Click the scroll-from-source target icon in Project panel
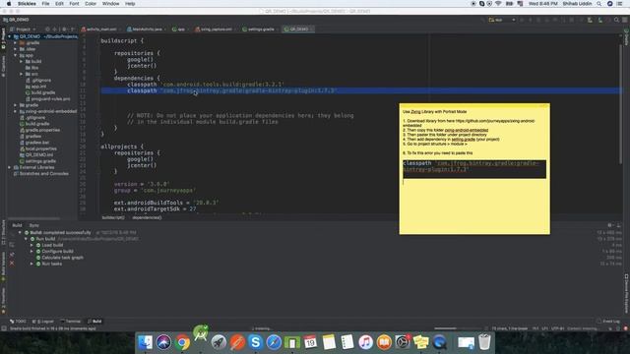630x354 pixels. [x=47, y=29]
